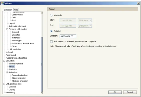Collapse the UML package tree node
Image resolution: width=141 pixels, height=97 pixels.
4,84
